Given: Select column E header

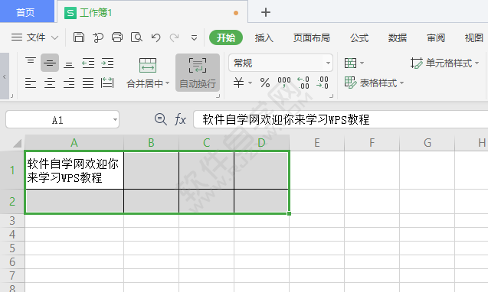Looking at the screenshot, I should pyautogui.click(x=317, y=143).
